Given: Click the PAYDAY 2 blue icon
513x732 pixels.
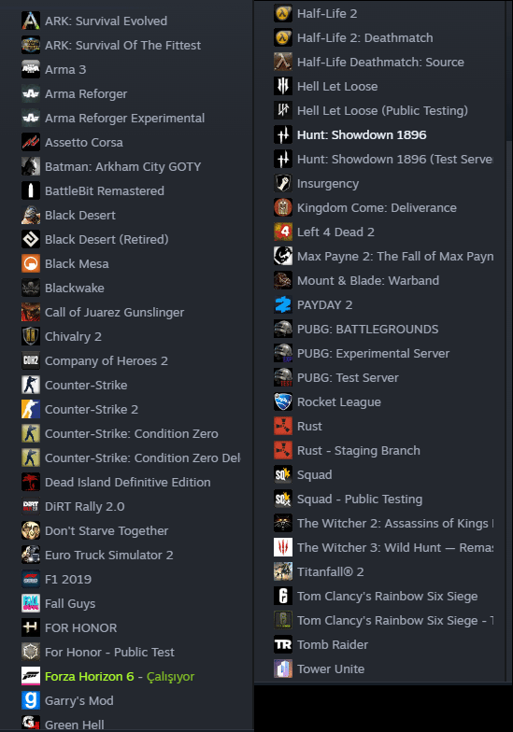Looking at the screenshot, I should tap(282, 304).
